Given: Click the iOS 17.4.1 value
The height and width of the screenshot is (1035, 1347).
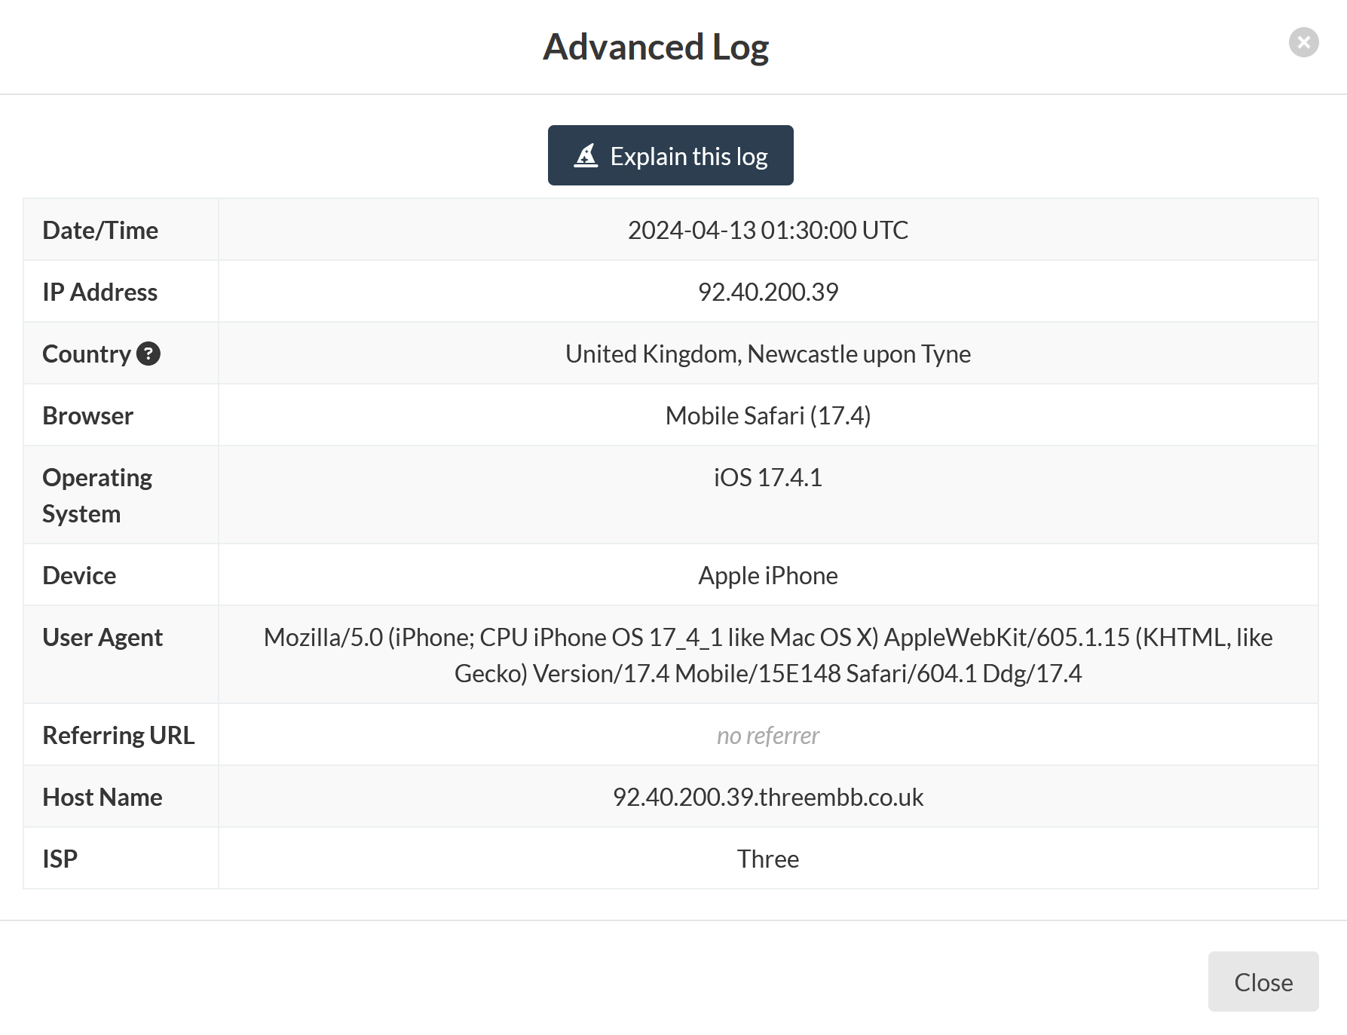Looking at the screenshot, I should click(767, 477).
